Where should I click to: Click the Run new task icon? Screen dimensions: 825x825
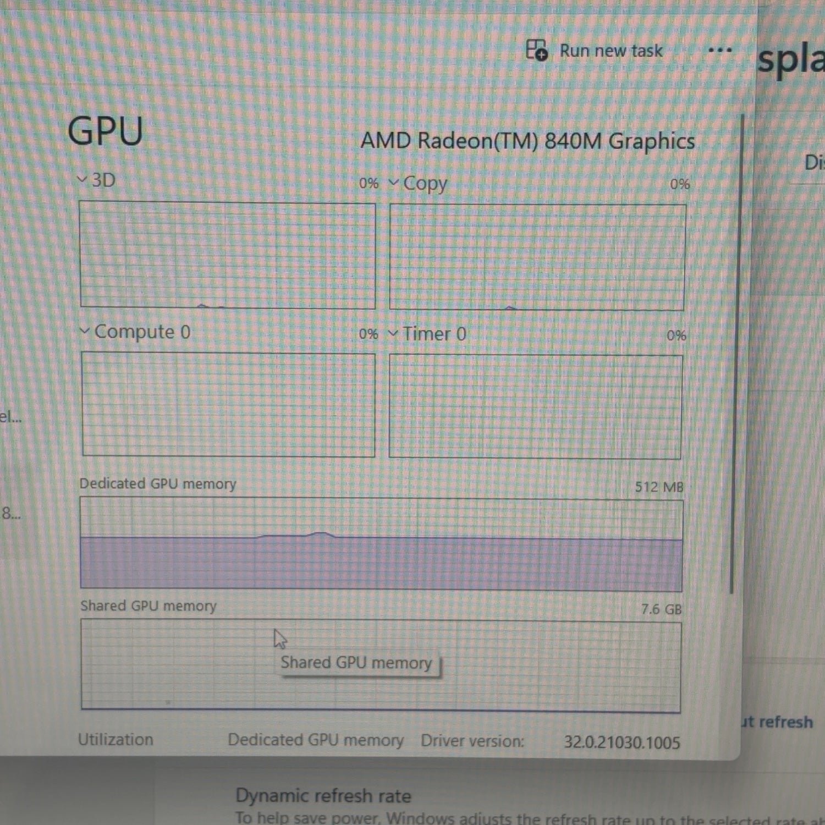point(537,50)
